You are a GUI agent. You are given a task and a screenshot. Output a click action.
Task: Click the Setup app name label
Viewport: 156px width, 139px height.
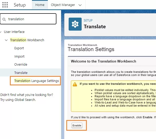click(x=20, y=5)
